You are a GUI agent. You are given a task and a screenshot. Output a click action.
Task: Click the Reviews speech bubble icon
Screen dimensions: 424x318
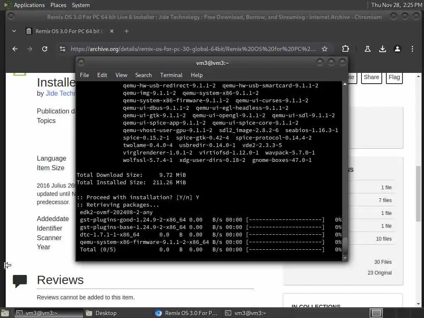[20, 281]
